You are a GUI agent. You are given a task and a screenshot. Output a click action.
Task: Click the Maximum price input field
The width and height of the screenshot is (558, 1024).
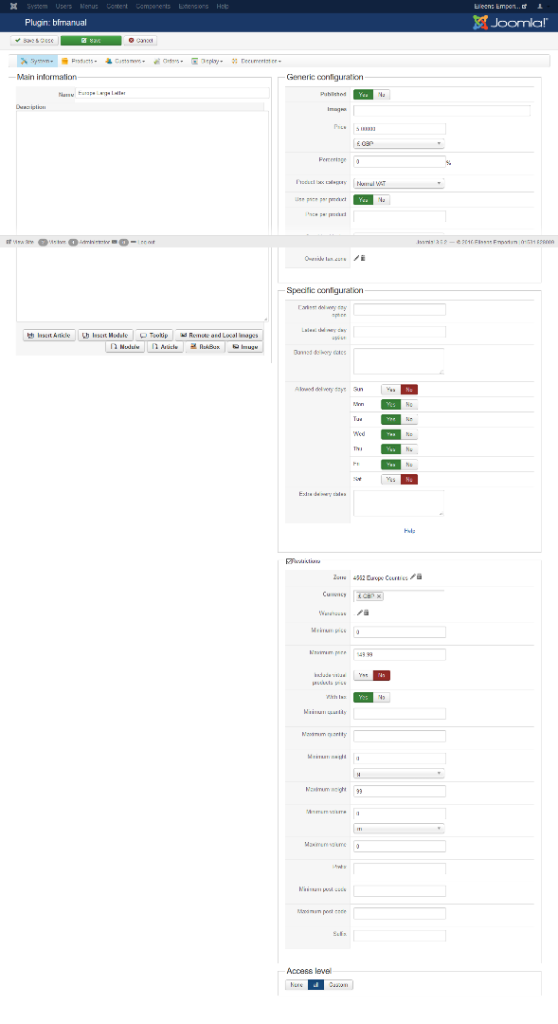coord(400,654)
